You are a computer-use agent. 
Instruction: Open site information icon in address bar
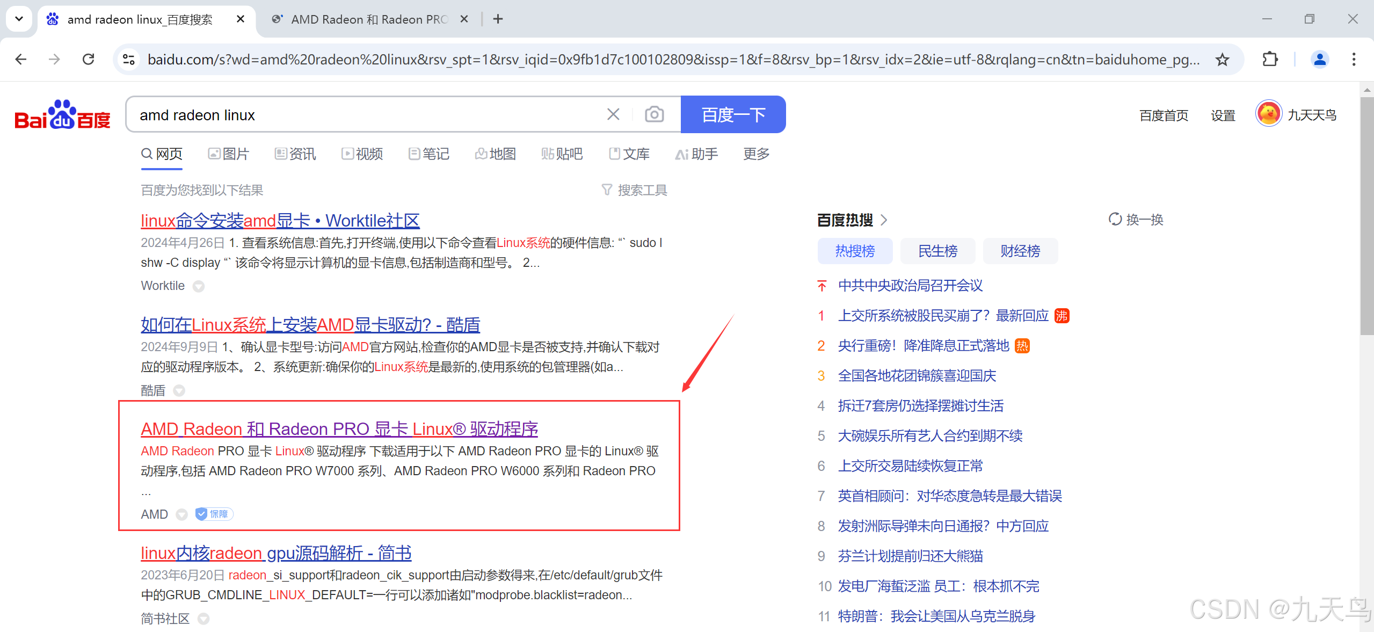point(129,59)
